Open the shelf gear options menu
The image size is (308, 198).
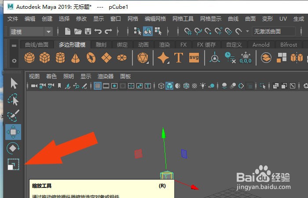(14, 61)
